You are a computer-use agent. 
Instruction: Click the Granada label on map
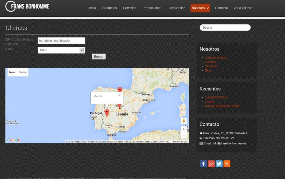point(120,127)
